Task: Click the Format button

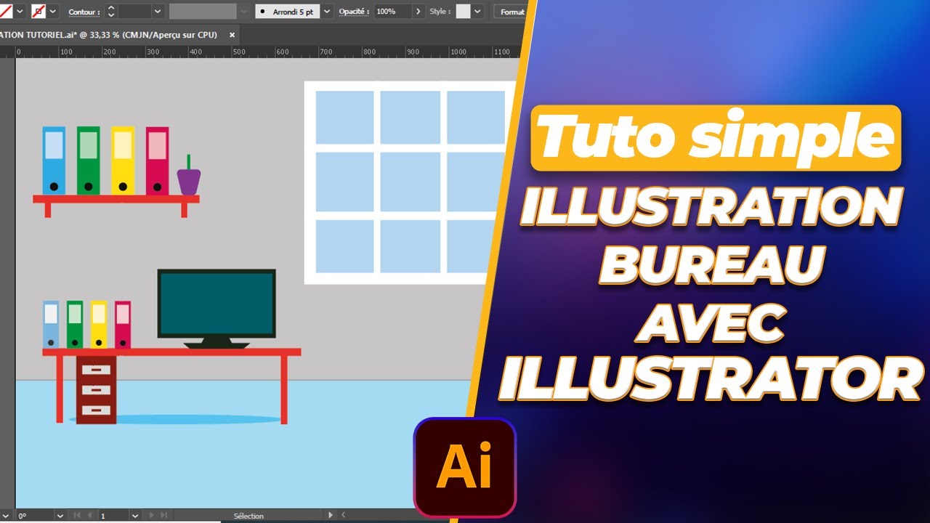Action: (x=511, y=12)
